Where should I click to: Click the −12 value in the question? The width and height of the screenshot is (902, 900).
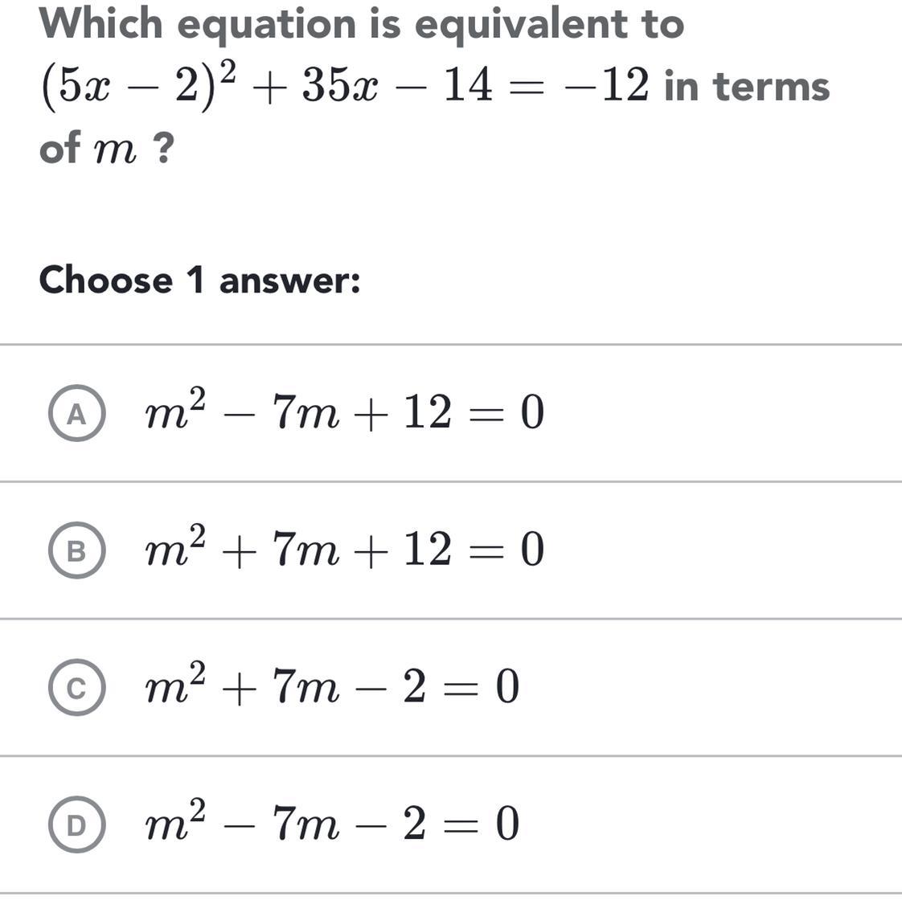coord(607,85)
